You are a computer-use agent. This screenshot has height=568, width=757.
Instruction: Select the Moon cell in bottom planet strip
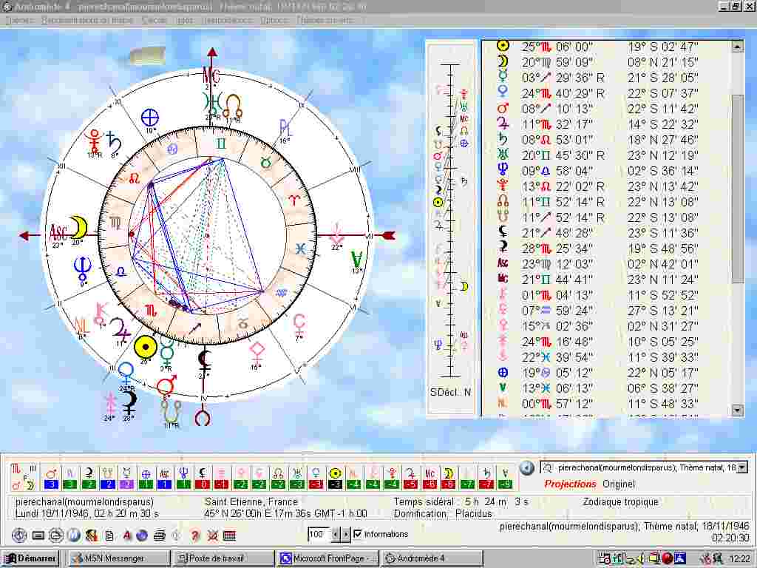(448, 478)
